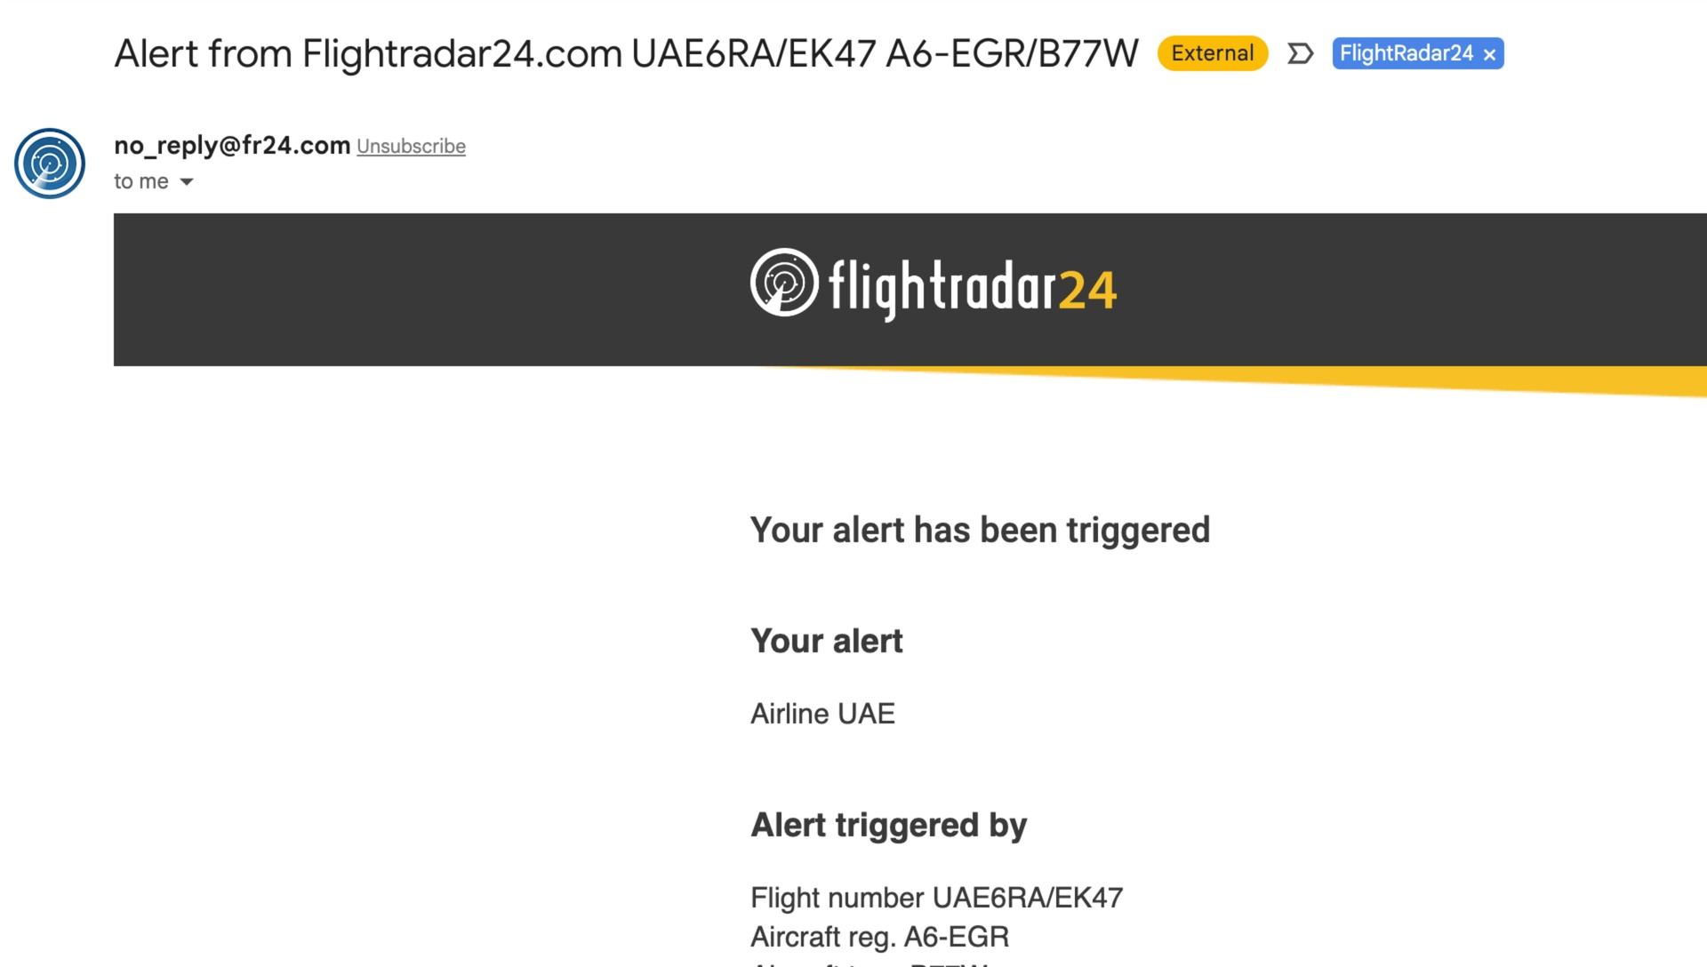1707x967 pixels.
Task: Select the email subject line text
Action: point(626,53)
